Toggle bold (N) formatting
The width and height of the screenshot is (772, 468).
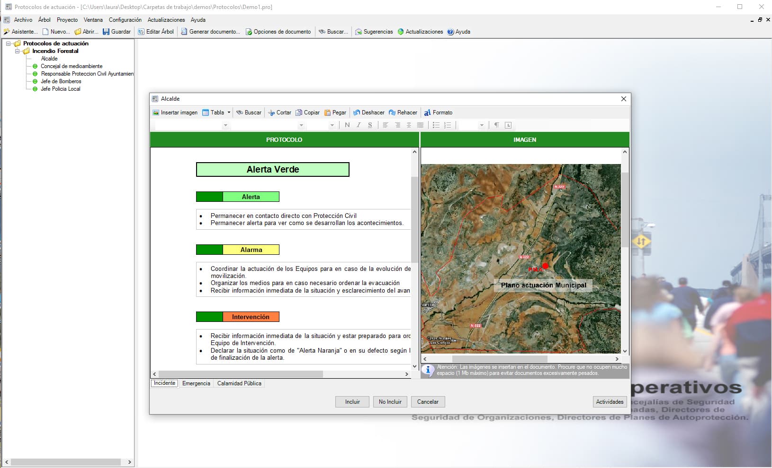347,125
